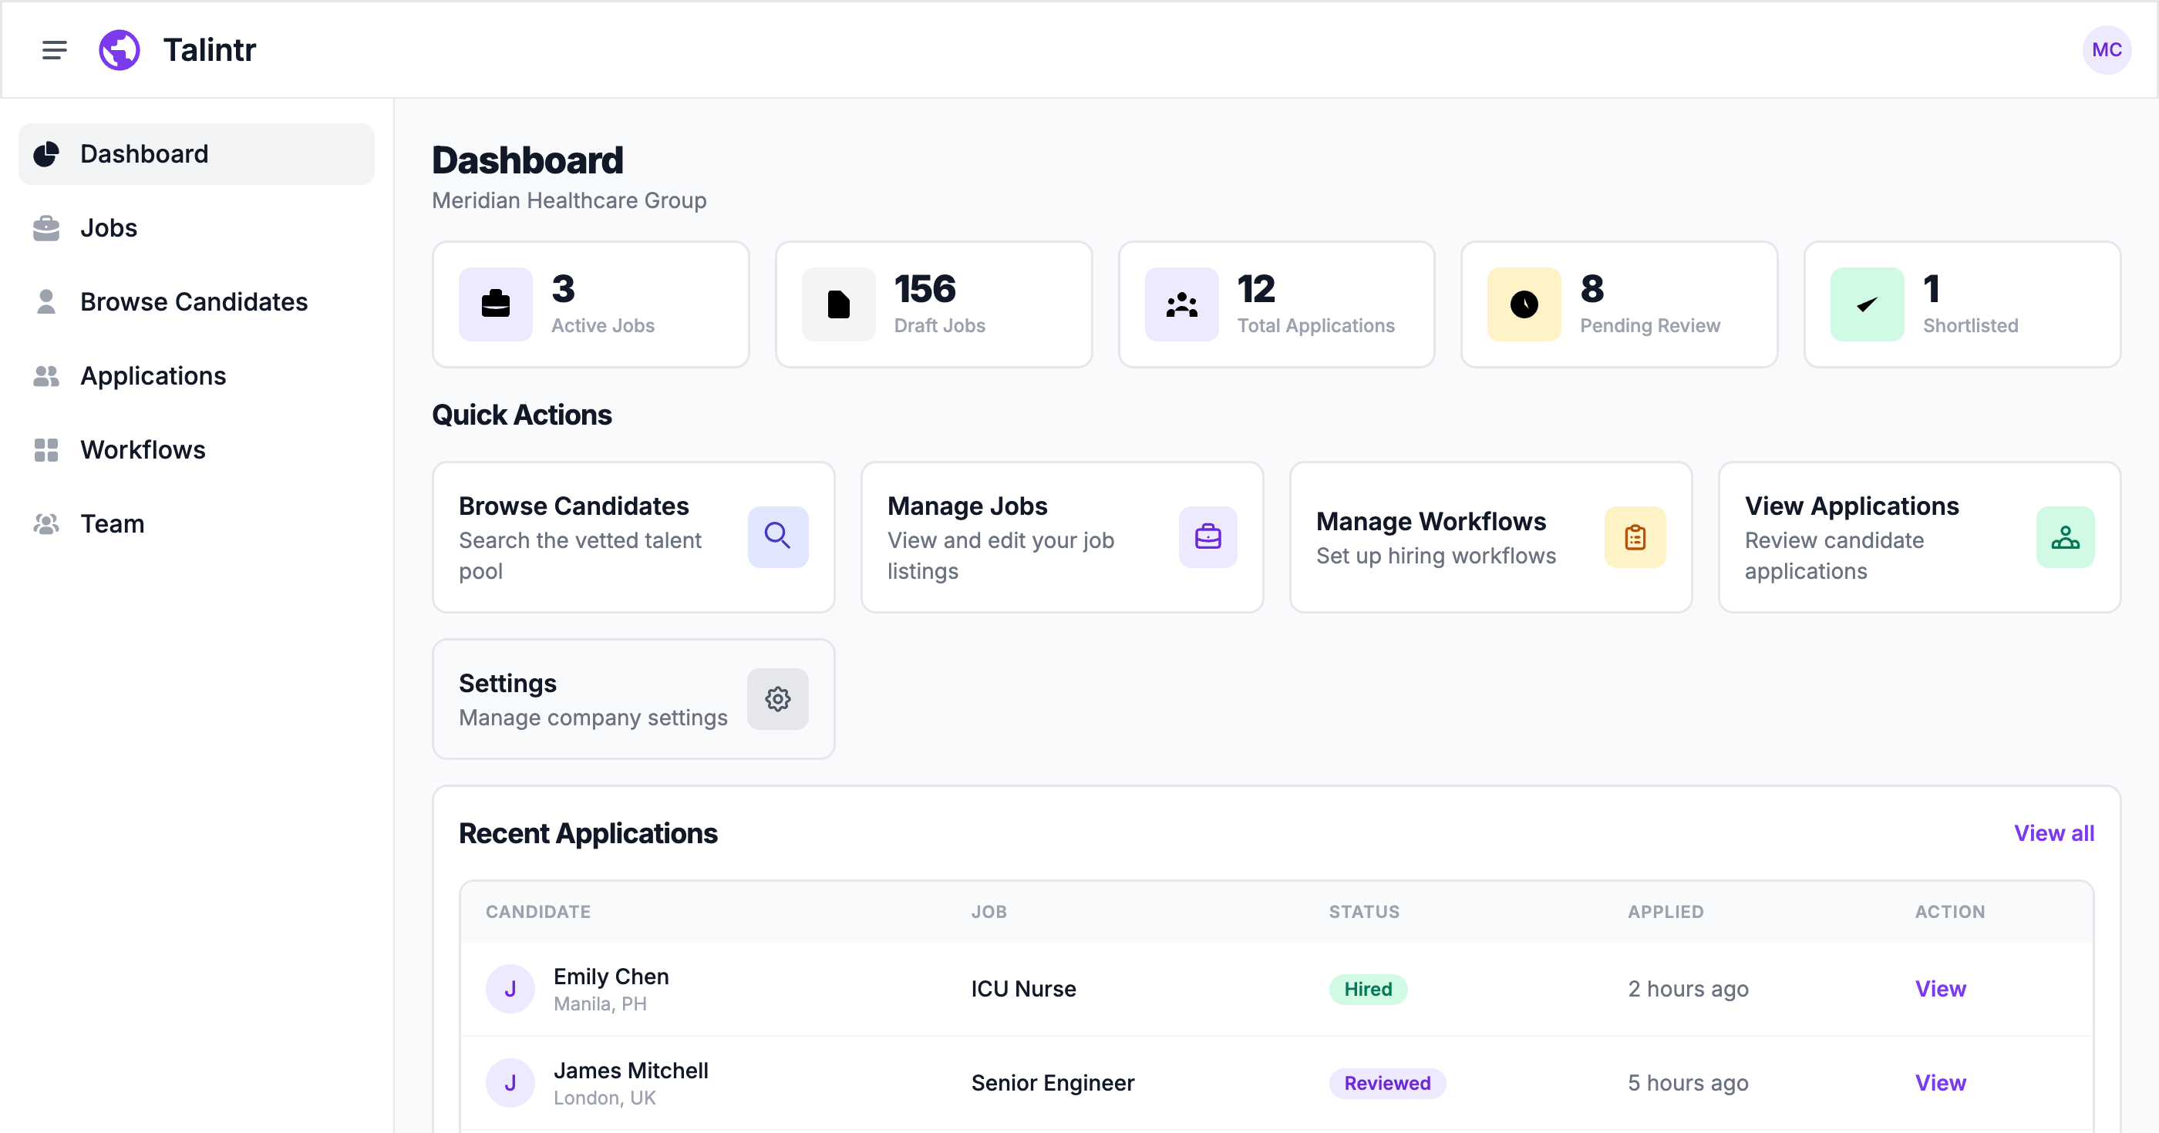Click the Hired status badge for Emily Chen
This screenshot has height=1133, width=2159.
point(1367,989)
